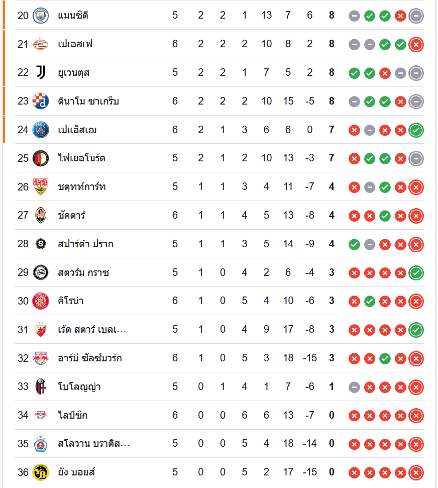The width and height of the screenshot is (438, 488).
Task: Open the สปาร์ต้า ปราก team link
Action: coord(85,244)
